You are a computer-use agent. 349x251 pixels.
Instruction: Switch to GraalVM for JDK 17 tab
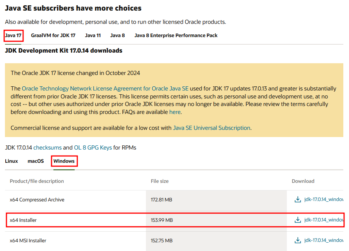click(x=53, y=36)
